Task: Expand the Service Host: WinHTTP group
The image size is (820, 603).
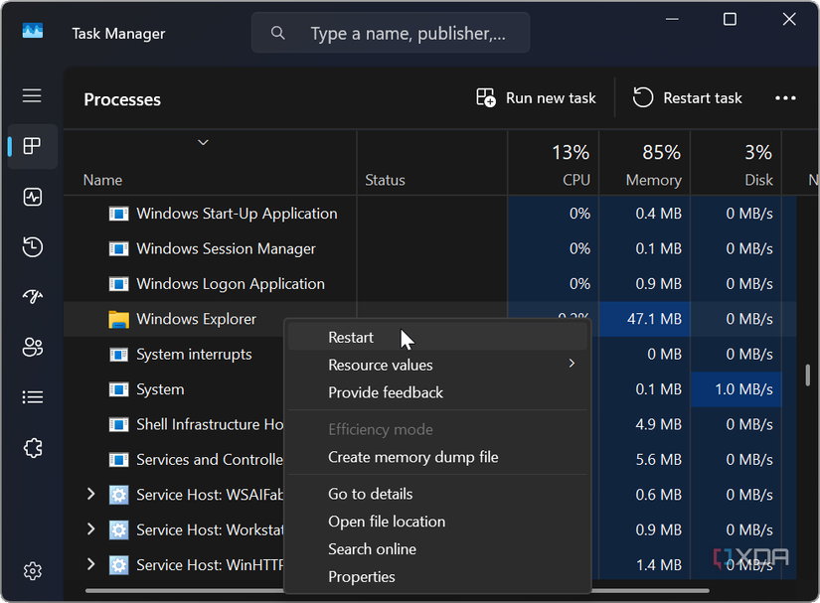Action: pos(90,564)
